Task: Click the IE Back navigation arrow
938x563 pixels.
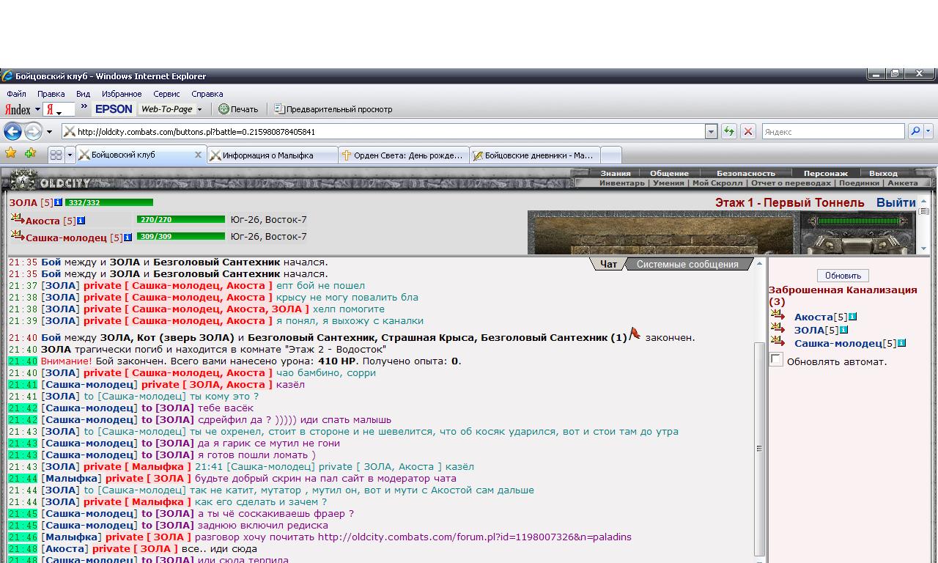Action: [x=12, y=131]
